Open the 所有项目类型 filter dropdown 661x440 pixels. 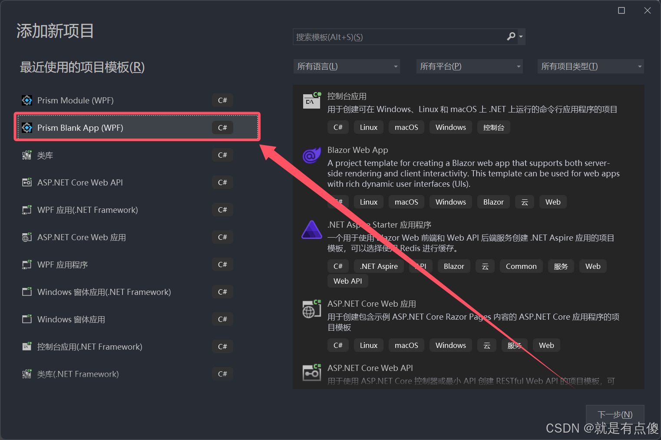590,66
